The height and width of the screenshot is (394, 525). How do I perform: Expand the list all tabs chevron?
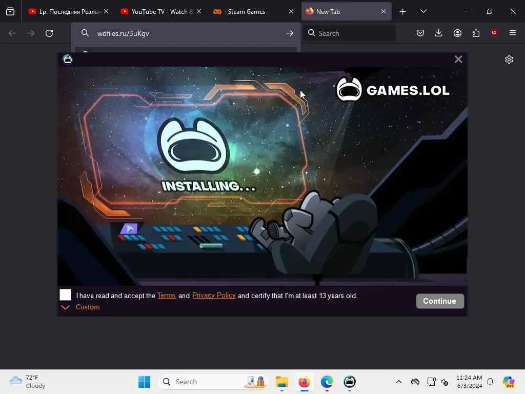pos(423,11)
